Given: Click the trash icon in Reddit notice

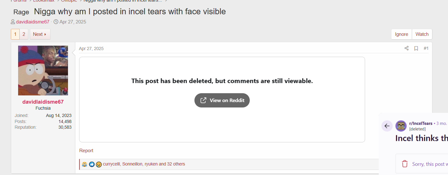Looking at the screenshot, I should click(404, 164).
